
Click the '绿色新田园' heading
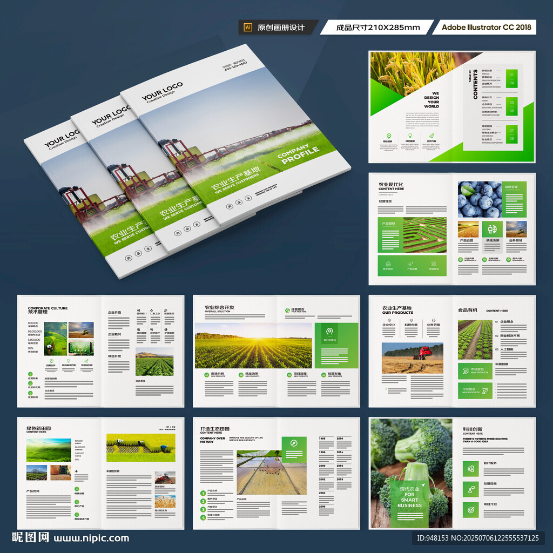pyautogui.click(x=38, y=428)
